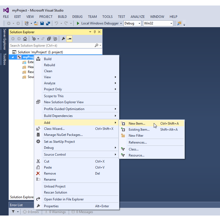Click the Properties wrench icon in Solution Explorer toolbar
The height and width of the screenshot is (221, 220).
63,39
